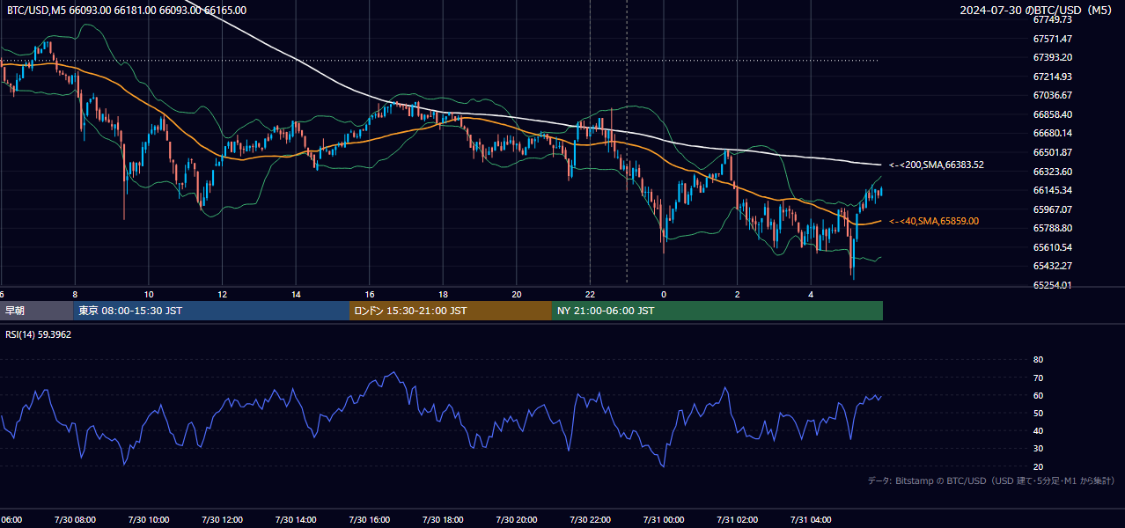Click the bottom time label 7/31 04:00
The image size is (1125, 528).
[811, 519]
